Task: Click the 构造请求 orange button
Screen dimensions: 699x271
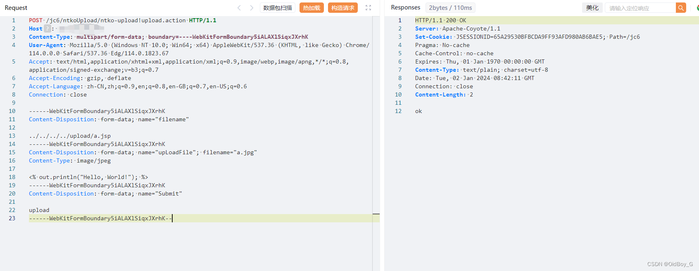Action: [343, 8]
